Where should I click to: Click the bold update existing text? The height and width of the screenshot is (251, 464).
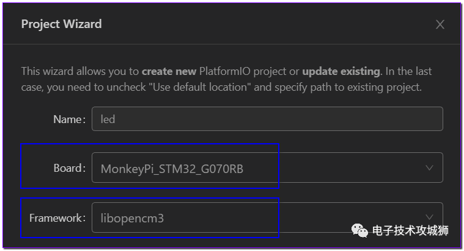point(341,71)
